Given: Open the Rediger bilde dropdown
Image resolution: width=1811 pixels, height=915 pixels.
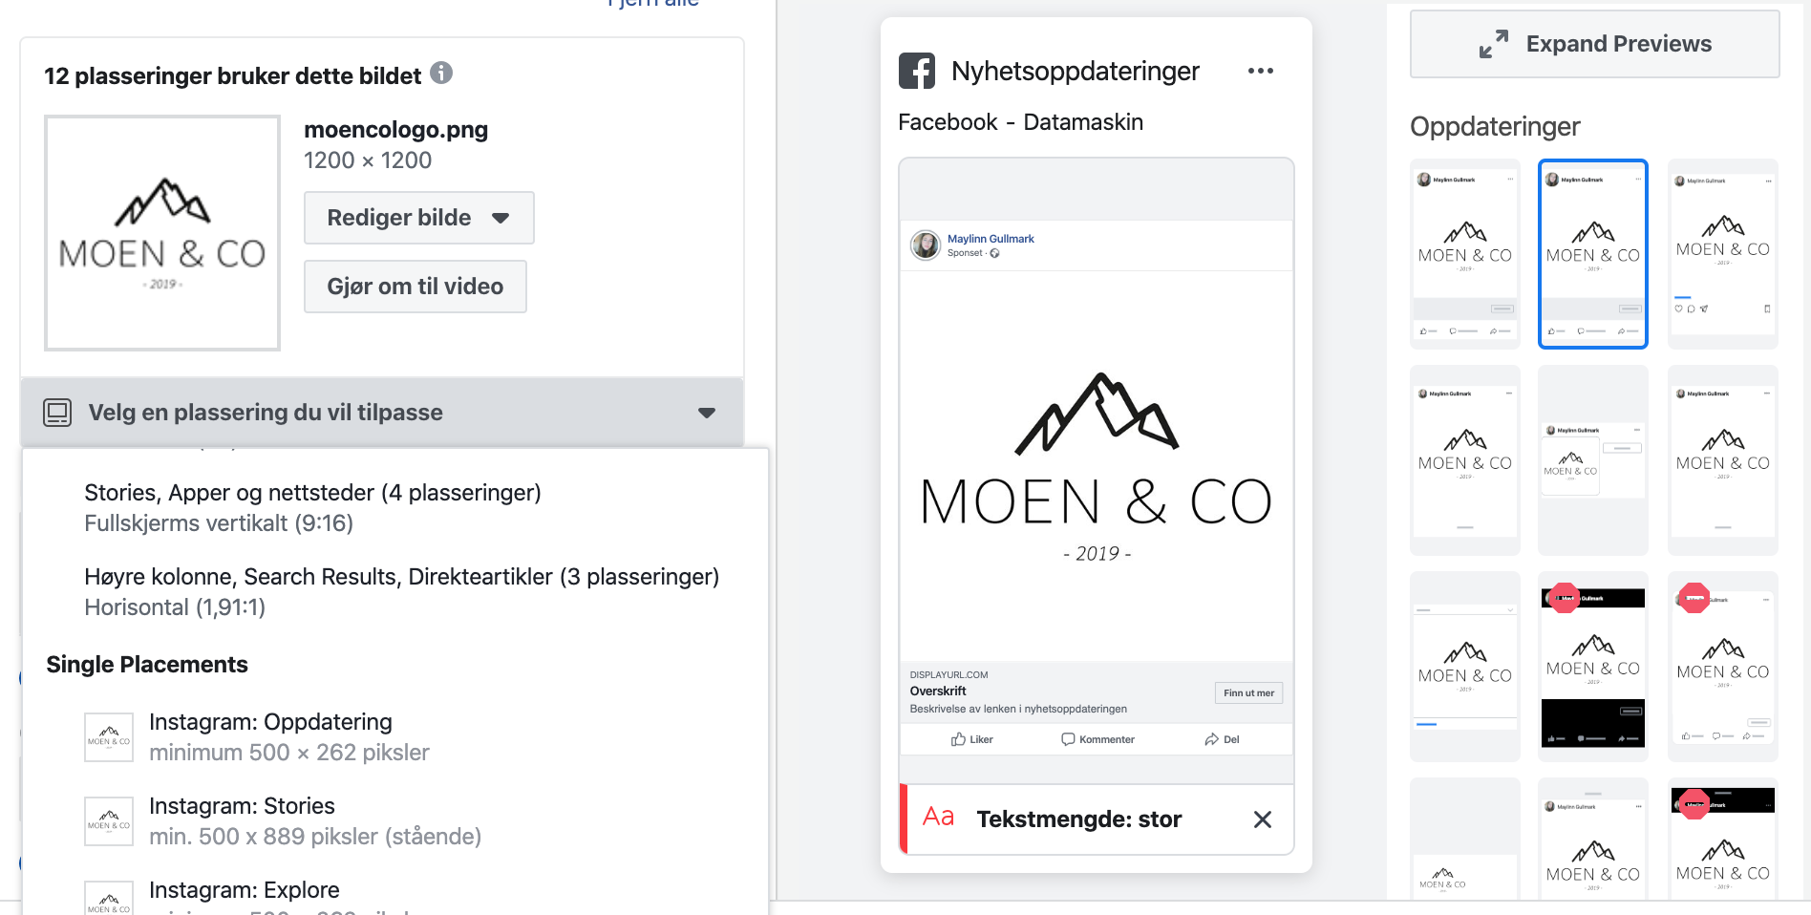Looking at the screenshot, I should [418, 218].
